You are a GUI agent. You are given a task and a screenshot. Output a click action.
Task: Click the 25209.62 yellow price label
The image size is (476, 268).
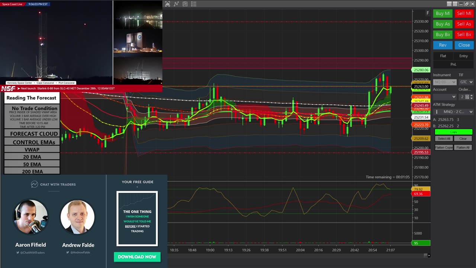pos(421,138)
